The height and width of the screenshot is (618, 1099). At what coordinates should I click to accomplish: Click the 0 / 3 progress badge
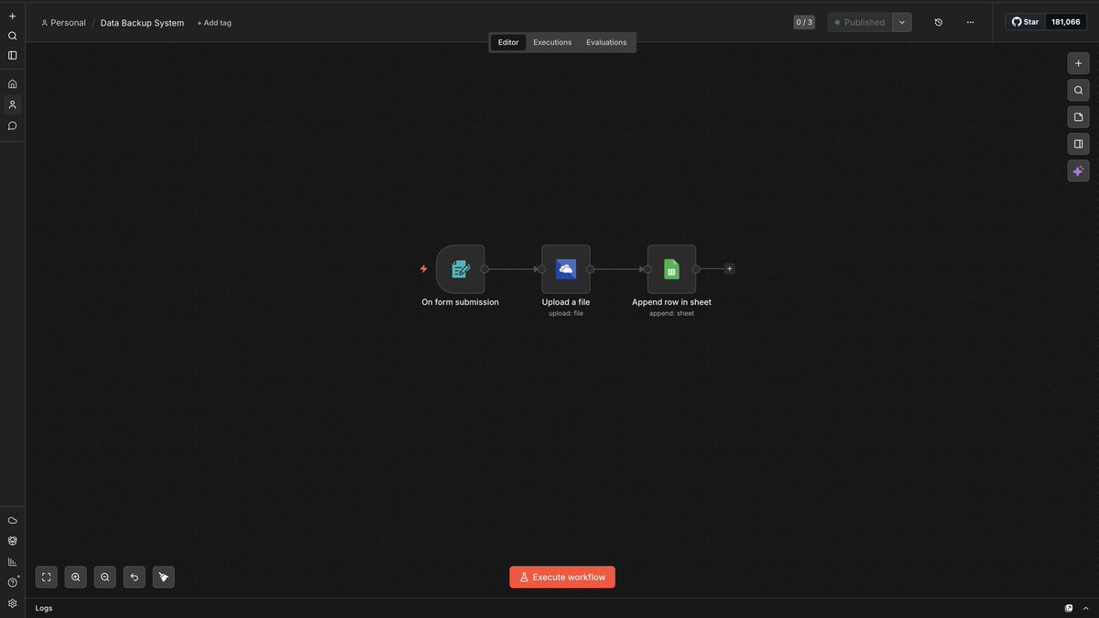[804, 22]
